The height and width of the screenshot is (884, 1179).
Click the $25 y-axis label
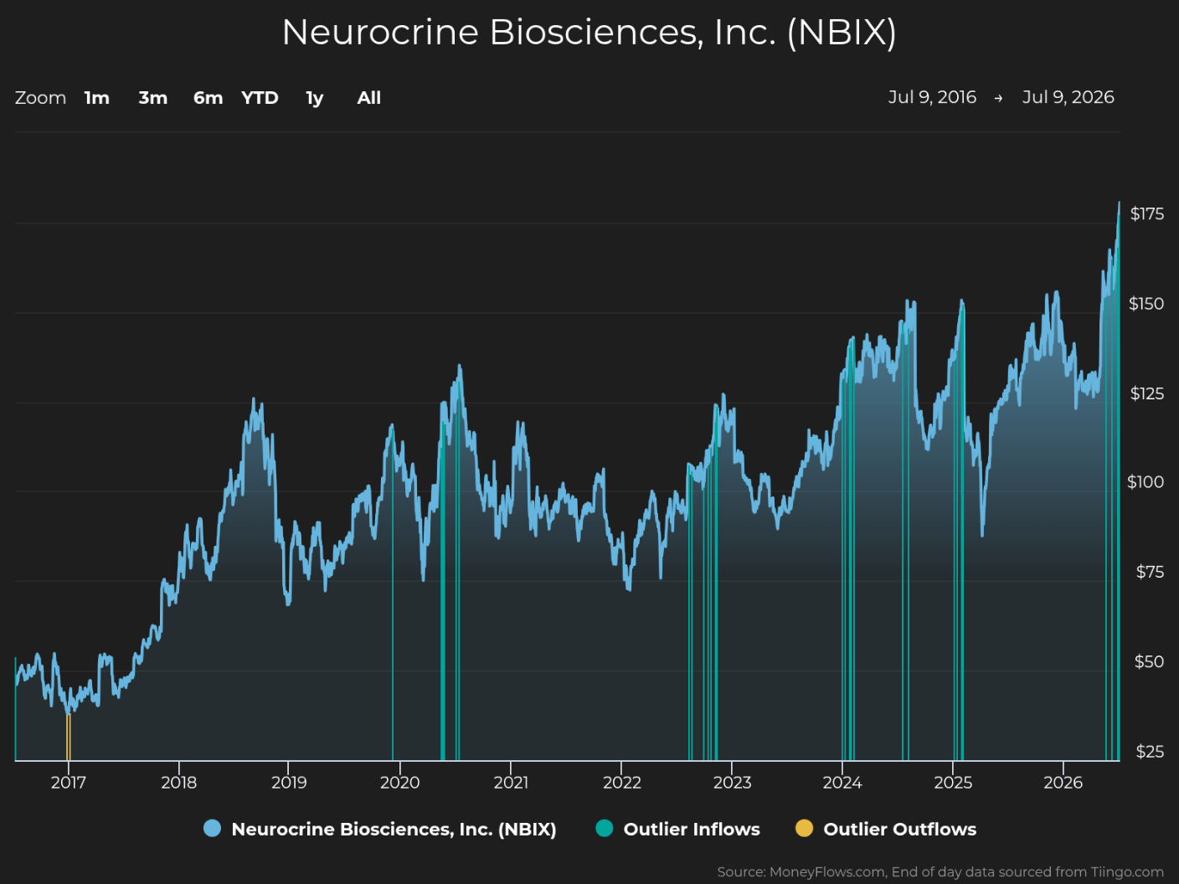point(1150,752)
